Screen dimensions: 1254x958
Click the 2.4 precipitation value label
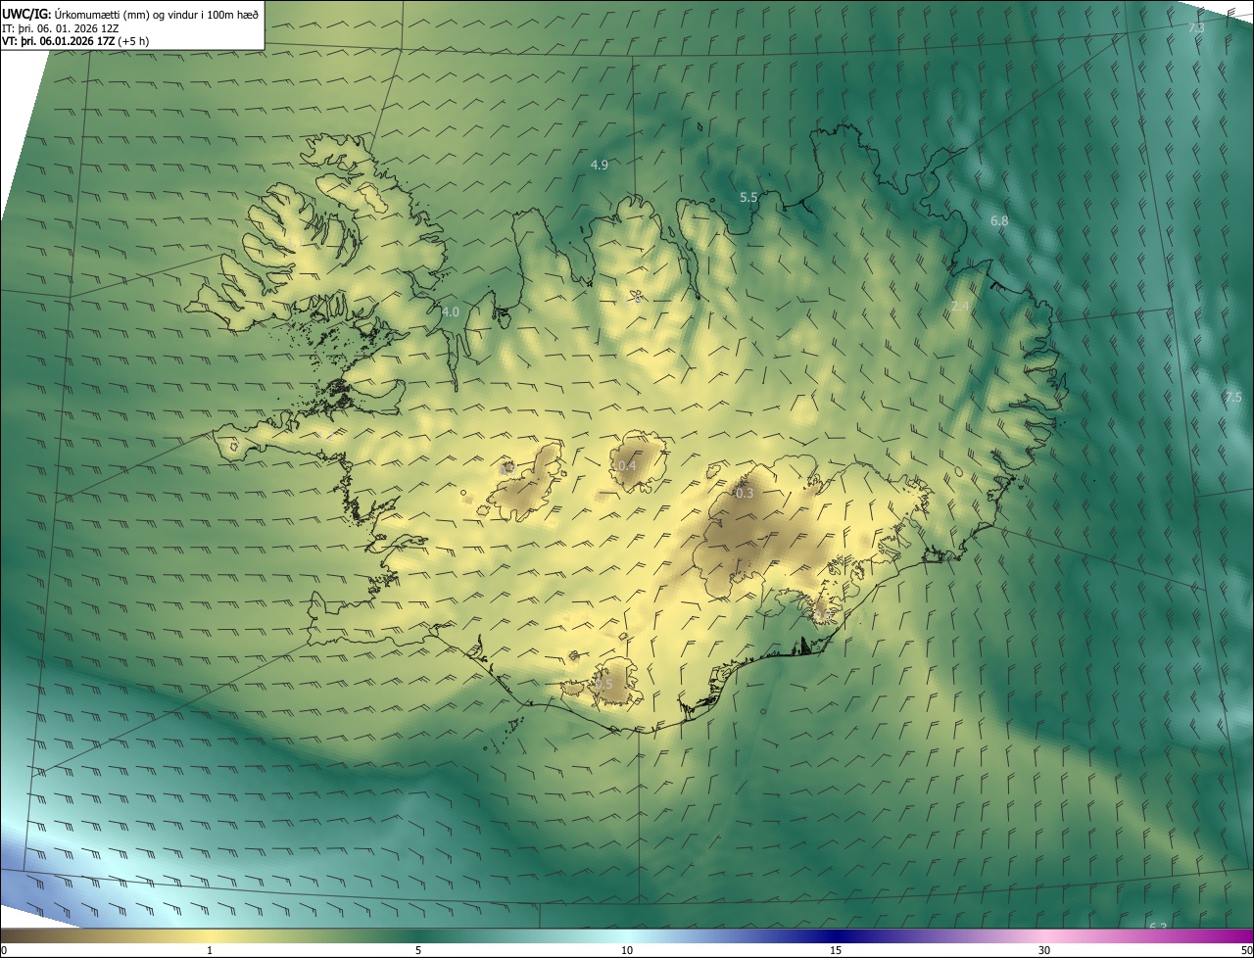960,307
